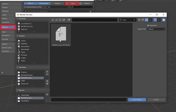Screen dimensions: 176x112
Task: Click the file search field
Action: (128, 20)
